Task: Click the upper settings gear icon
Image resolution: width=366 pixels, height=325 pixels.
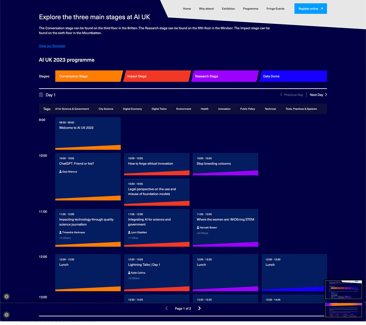Action: (x=7, y=297)
